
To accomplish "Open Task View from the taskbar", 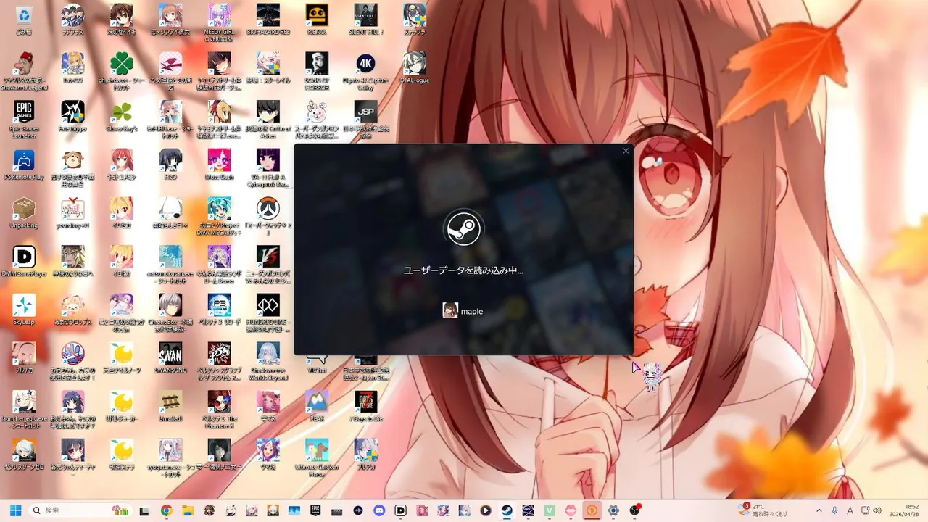I will [x=144, y=510].
